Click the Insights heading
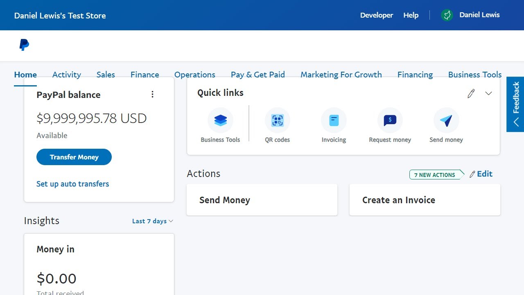This screenshot has height=295, width=524. tap(41, 221)
